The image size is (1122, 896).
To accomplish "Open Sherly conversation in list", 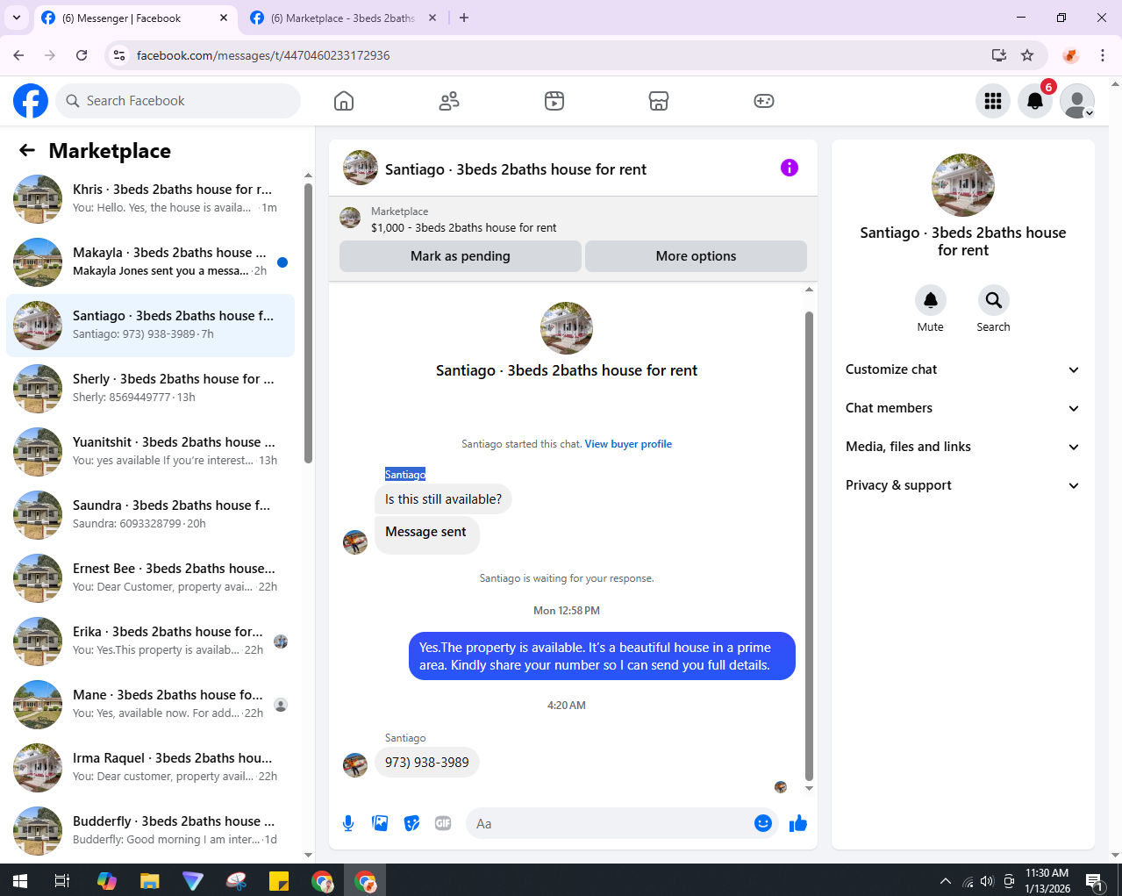I will [x=151, y=389].
